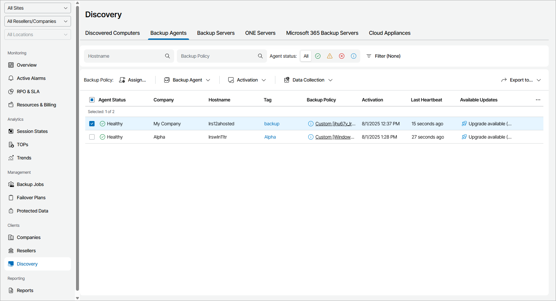Viewport: 556px width, 301px height.
Task: Click the Reports document icon
Action: click(11, 290)
